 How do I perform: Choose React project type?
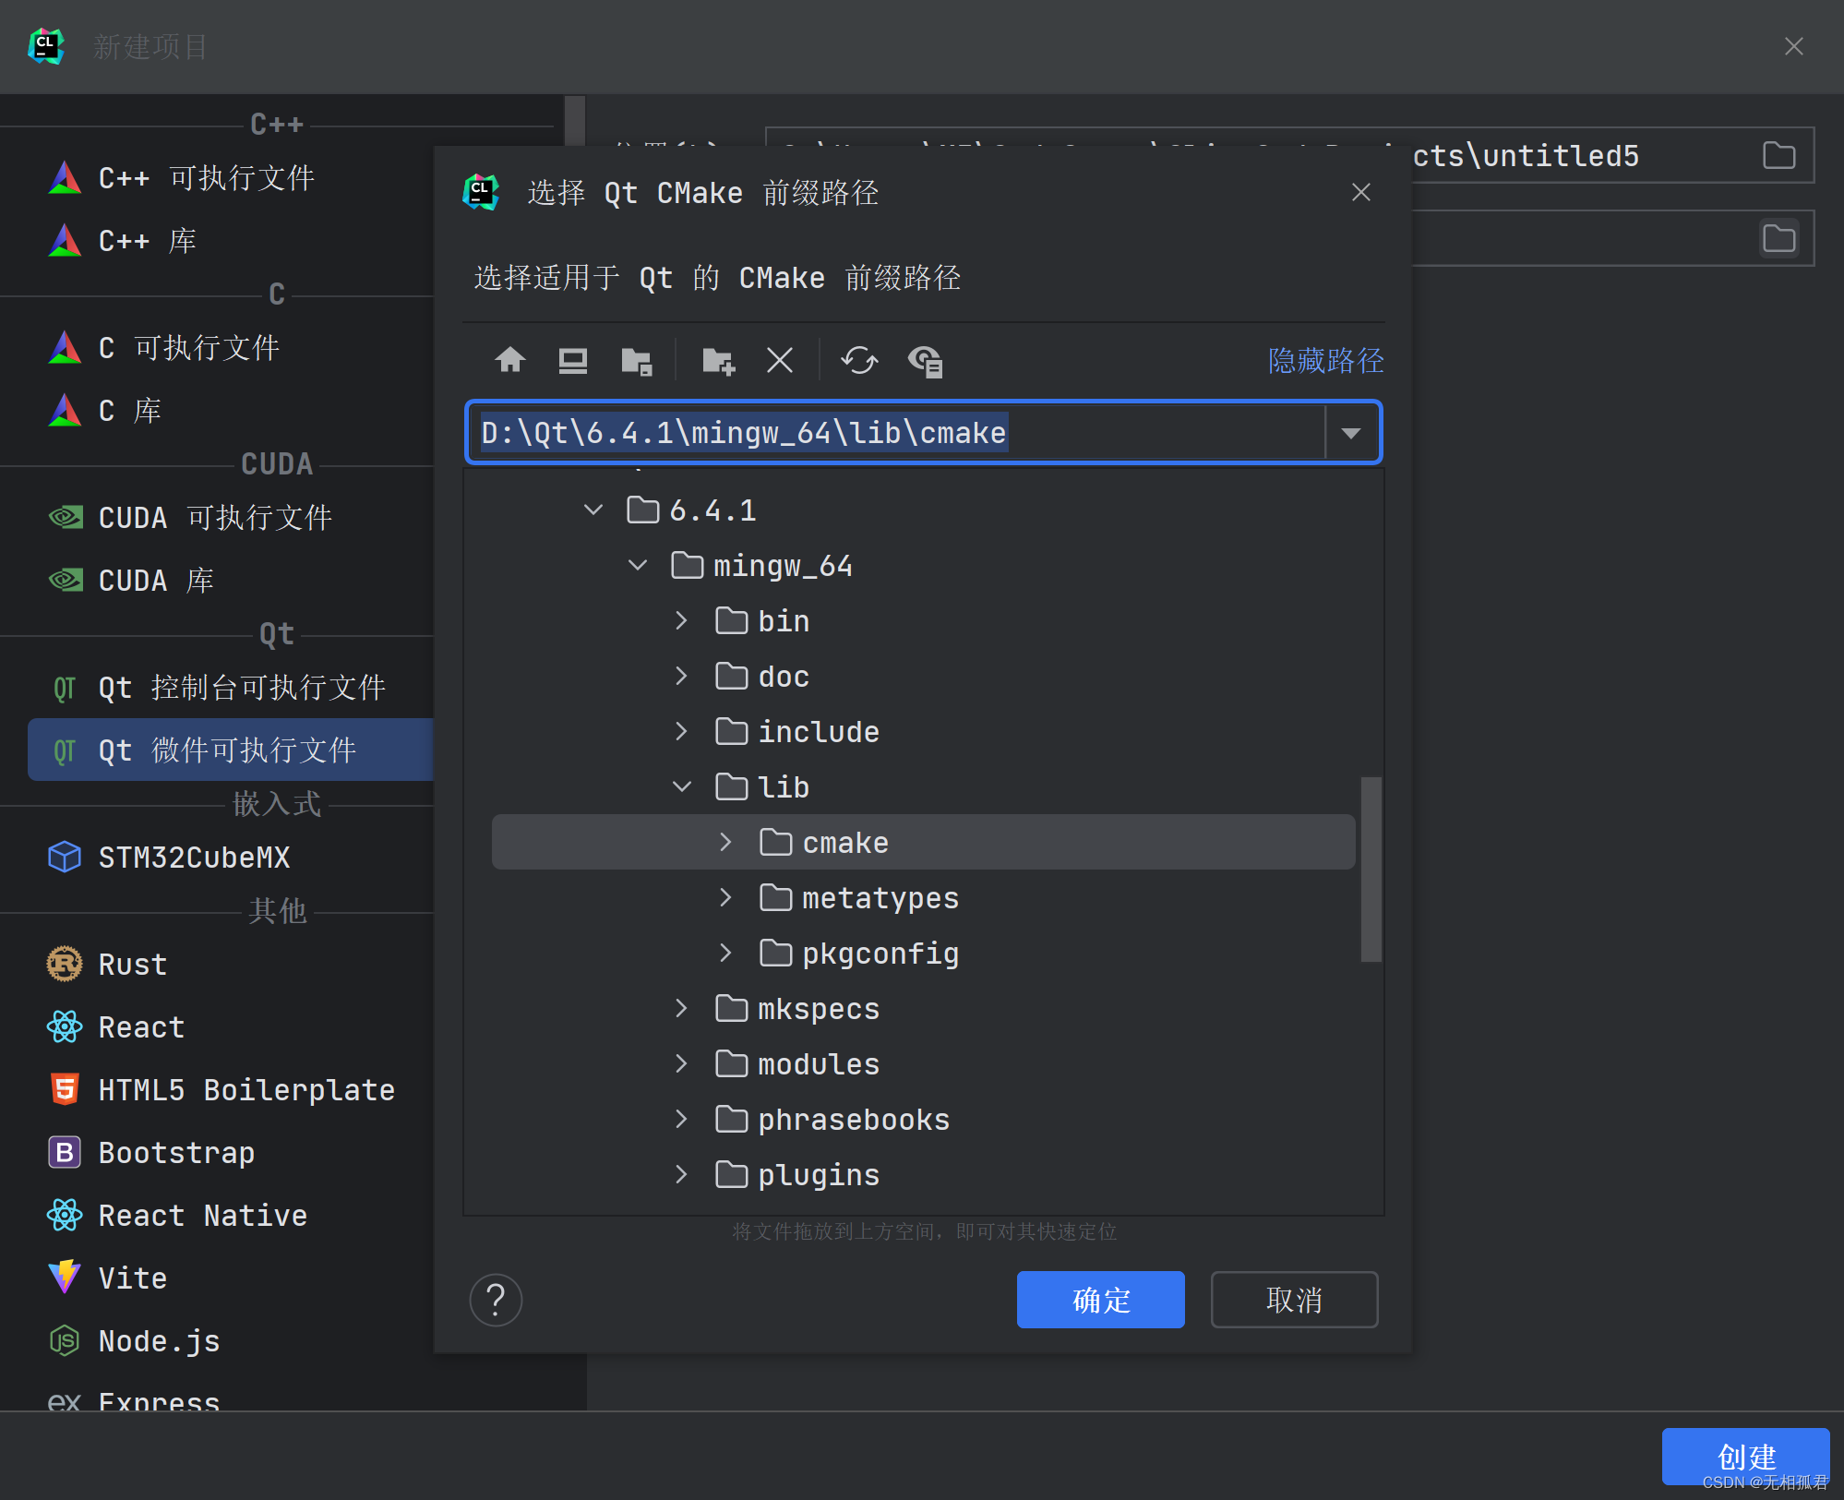(231, 1026)
